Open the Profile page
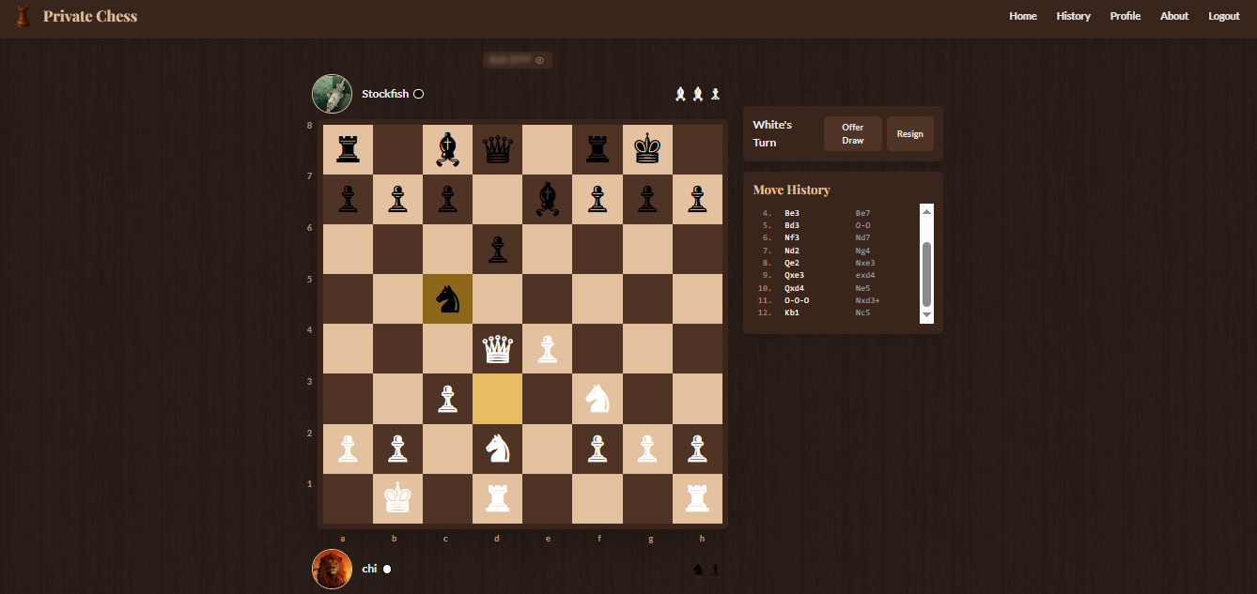Viewport: 1257px width, 594px height. [1125, 16]
